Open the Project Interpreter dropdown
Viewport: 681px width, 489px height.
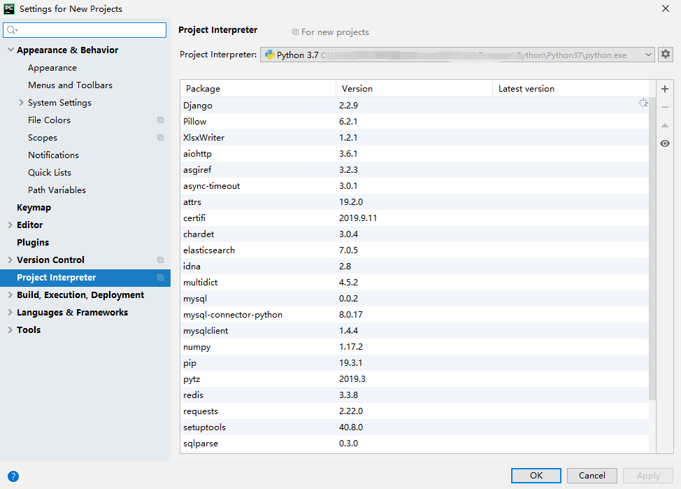click(x=648, y=55)
